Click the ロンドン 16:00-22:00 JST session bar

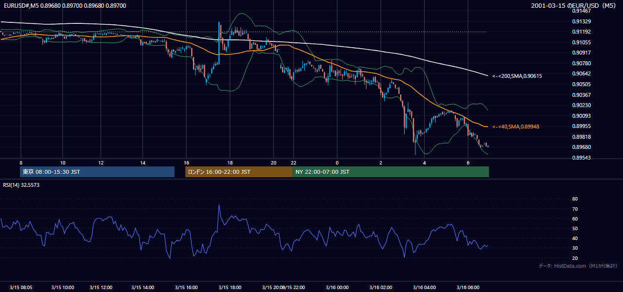(x=239, y=172)
